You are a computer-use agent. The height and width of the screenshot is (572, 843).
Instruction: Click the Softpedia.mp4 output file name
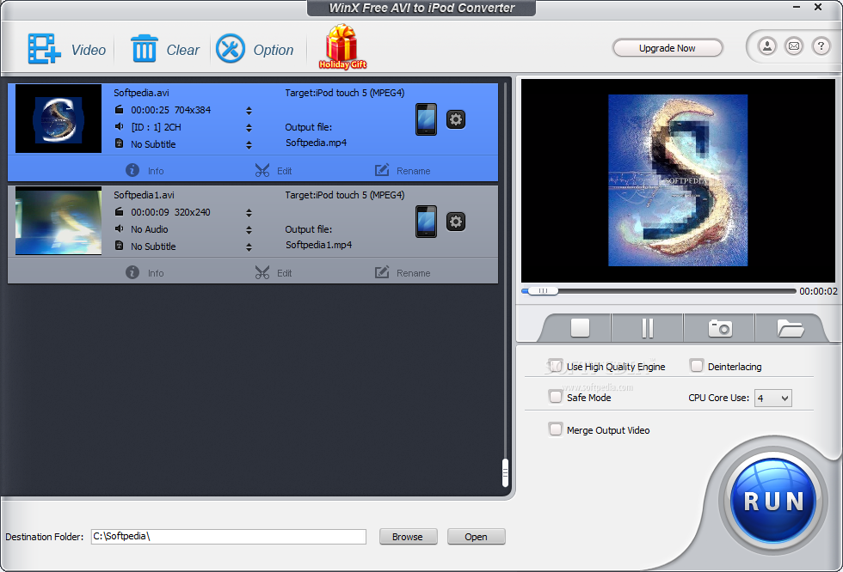317,143
